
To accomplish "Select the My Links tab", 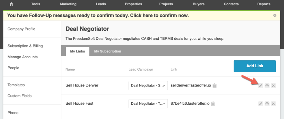I will (x=78, y=51).
